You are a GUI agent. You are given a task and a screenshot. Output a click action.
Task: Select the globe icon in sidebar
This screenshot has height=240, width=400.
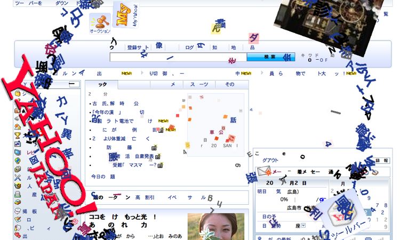(x=18, y=161)
